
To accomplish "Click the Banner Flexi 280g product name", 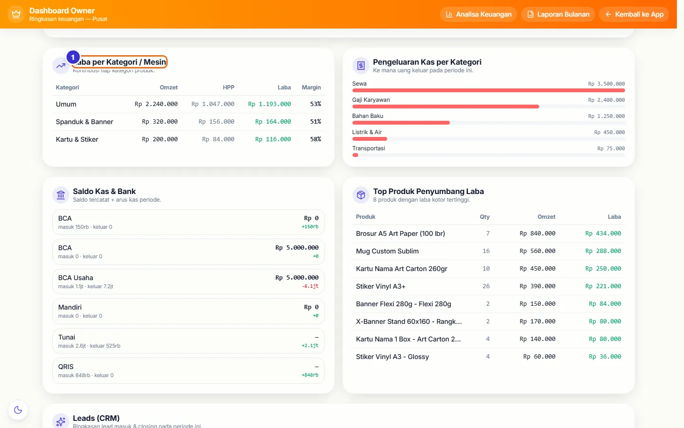I will pyautogui.click(x=404, y=304).
